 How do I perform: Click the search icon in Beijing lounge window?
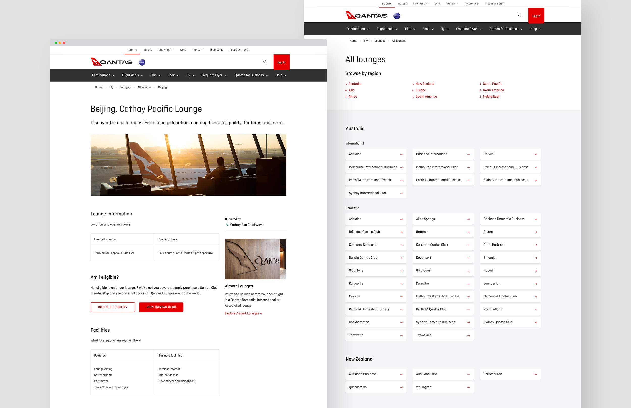(x=265, y=62)
